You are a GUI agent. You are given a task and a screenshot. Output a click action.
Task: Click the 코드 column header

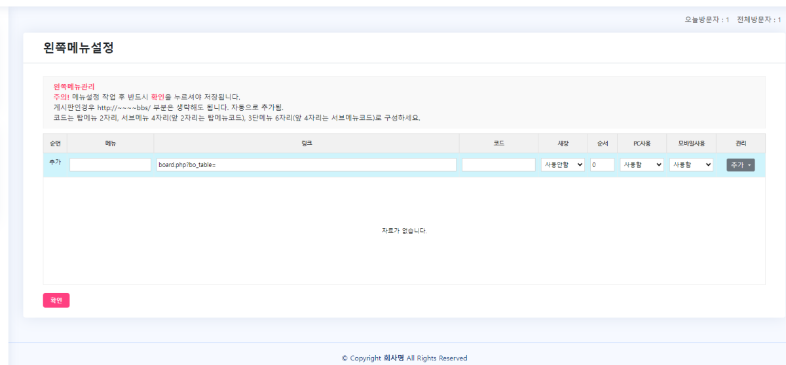coord(498,143)
